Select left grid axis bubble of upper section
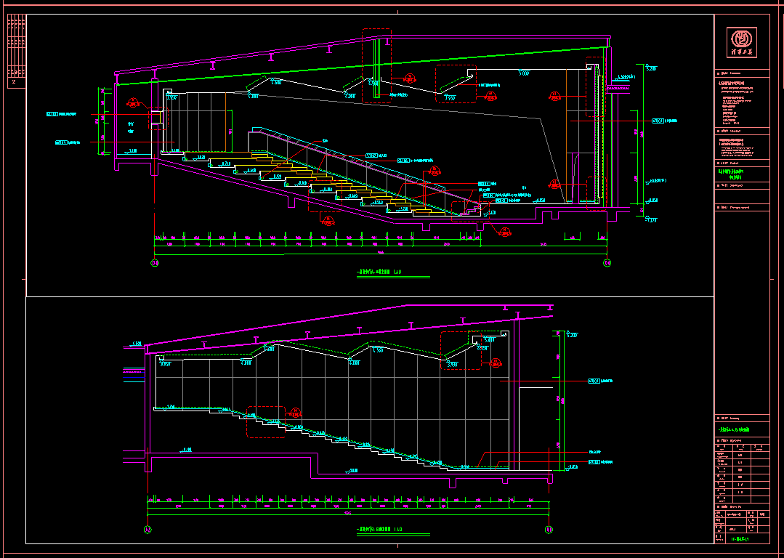Screen dimensions: 784x558 154,263
